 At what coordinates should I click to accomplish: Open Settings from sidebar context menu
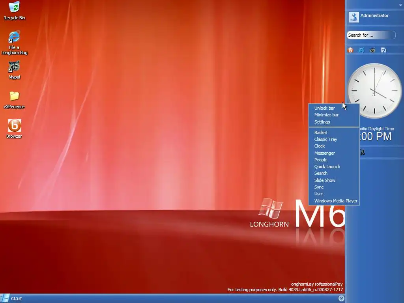point(334,122)
